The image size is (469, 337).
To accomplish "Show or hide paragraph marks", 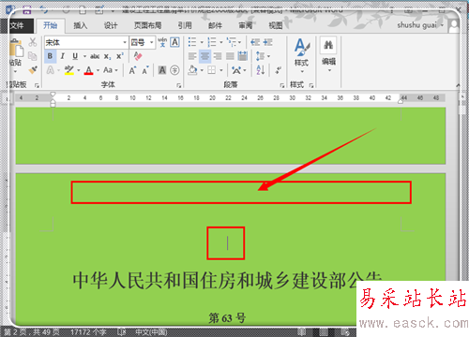I will coord(278,70).
